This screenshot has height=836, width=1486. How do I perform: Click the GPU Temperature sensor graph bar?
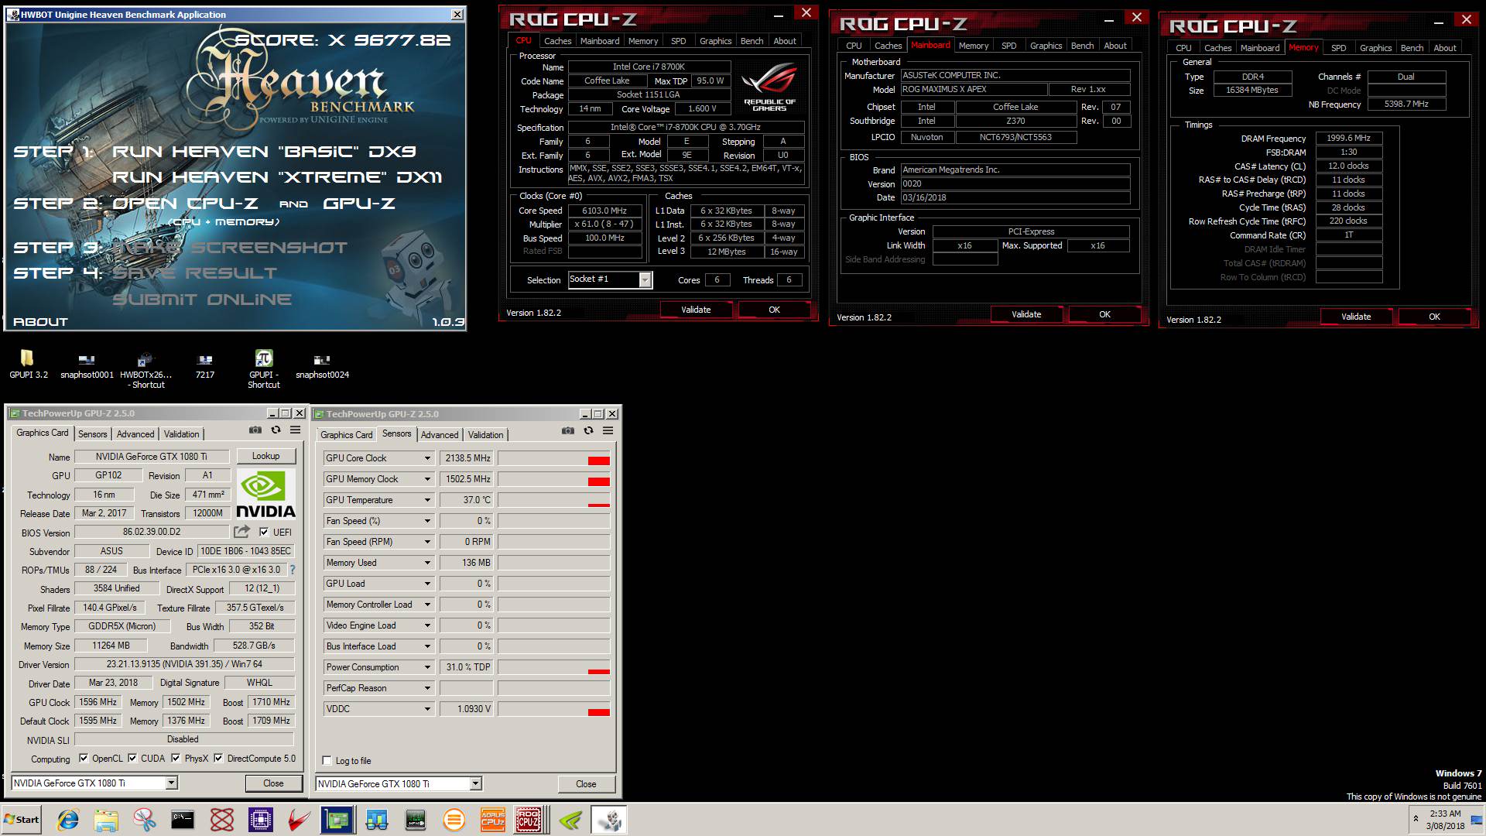pos(553,500)
